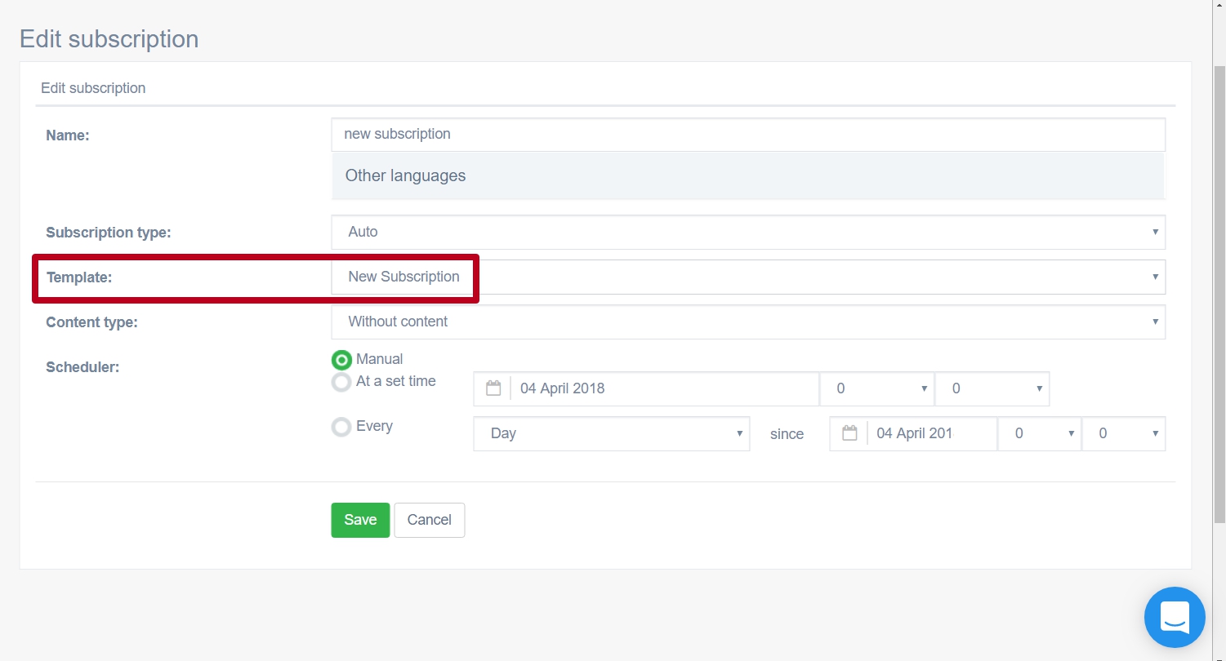Click the Cancel button
The height and width of the screenshot is (661, 1226).
430,520
